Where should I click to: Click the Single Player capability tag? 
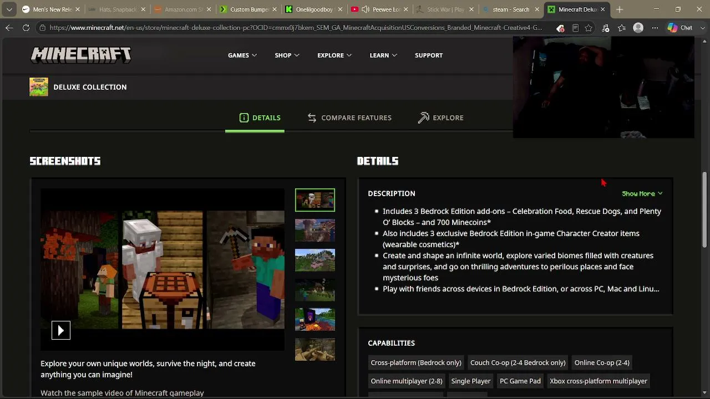[471, 381]
